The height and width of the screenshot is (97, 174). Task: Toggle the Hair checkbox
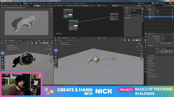click(x=149, y=62)
